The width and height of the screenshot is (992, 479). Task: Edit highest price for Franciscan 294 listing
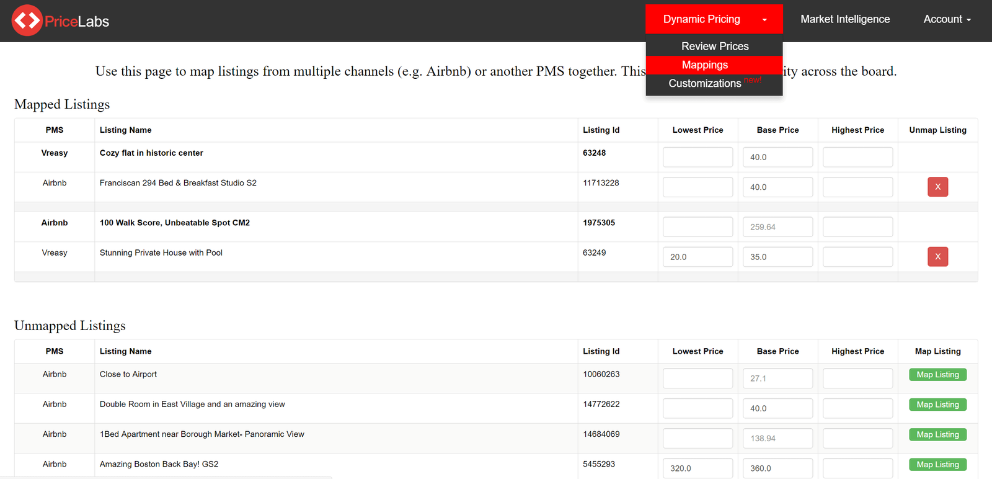pyautogui.click(x=857, y=187)
